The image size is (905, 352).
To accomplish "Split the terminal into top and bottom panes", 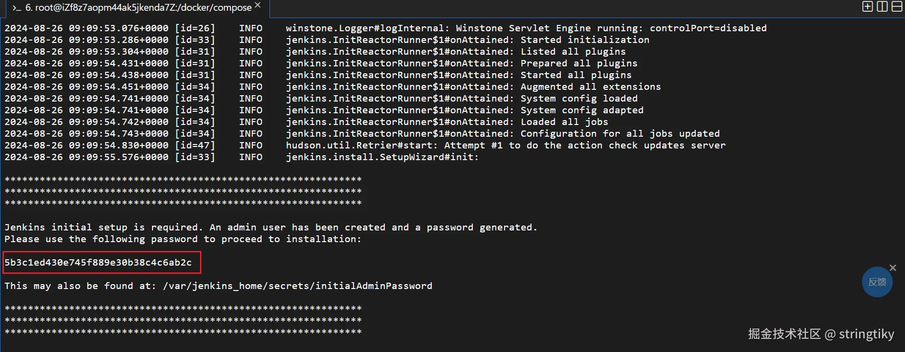I will click(897, 6).
